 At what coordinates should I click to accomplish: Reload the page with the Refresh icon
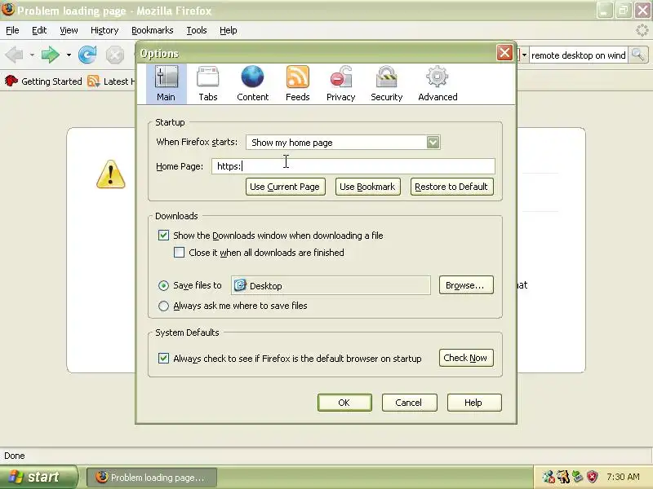87,55
